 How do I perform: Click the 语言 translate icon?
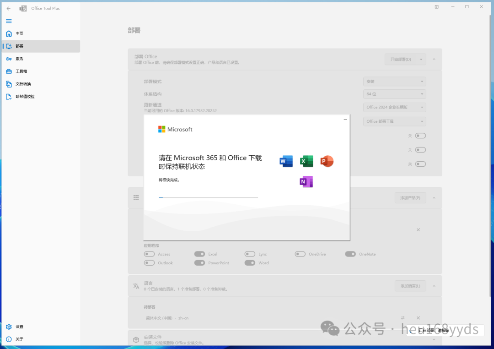(x=136, y=286)
